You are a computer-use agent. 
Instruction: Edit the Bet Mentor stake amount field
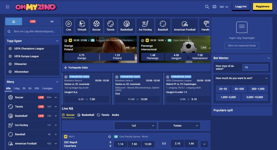(255, 67)
